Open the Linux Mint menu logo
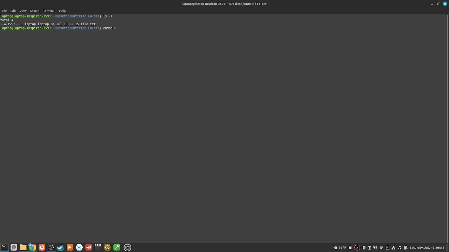 (x=127, y=247)
